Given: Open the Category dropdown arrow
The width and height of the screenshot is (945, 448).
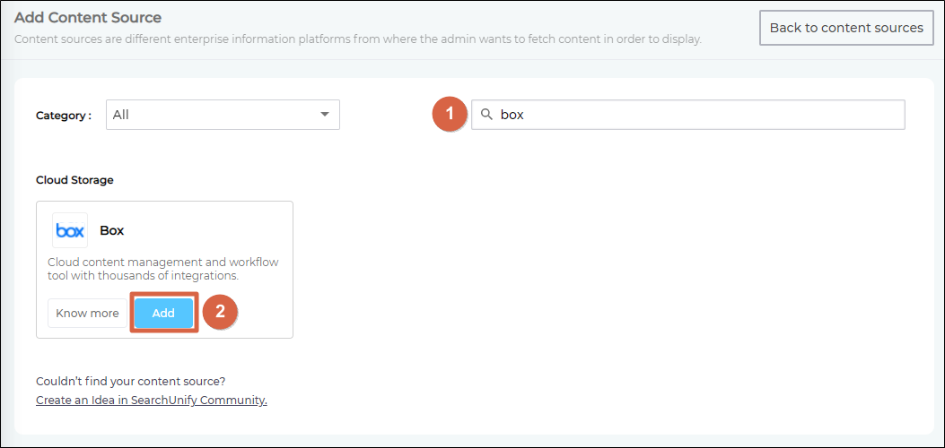Looking at the screenshot, I should [324, 115].
